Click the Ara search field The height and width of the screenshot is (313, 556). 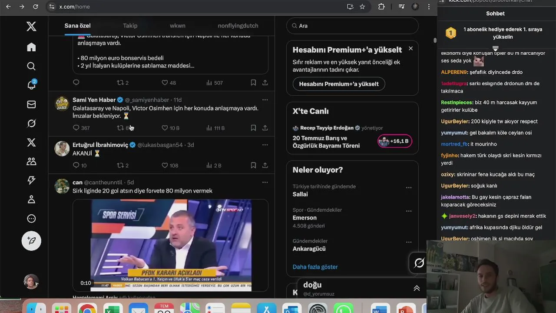pos(352,26)
